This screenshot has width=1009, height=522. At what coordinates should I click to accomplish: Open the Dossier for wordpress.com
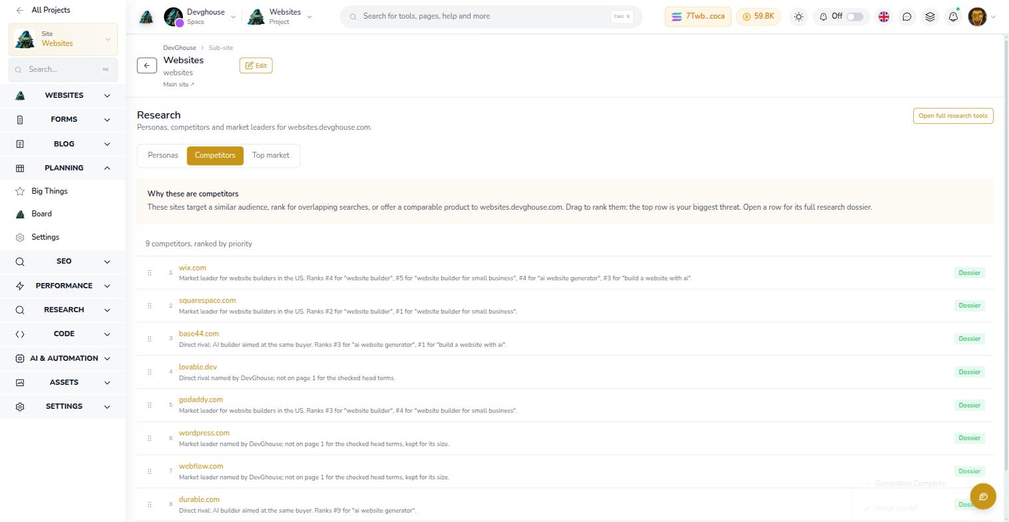click(x=970, y=438)
